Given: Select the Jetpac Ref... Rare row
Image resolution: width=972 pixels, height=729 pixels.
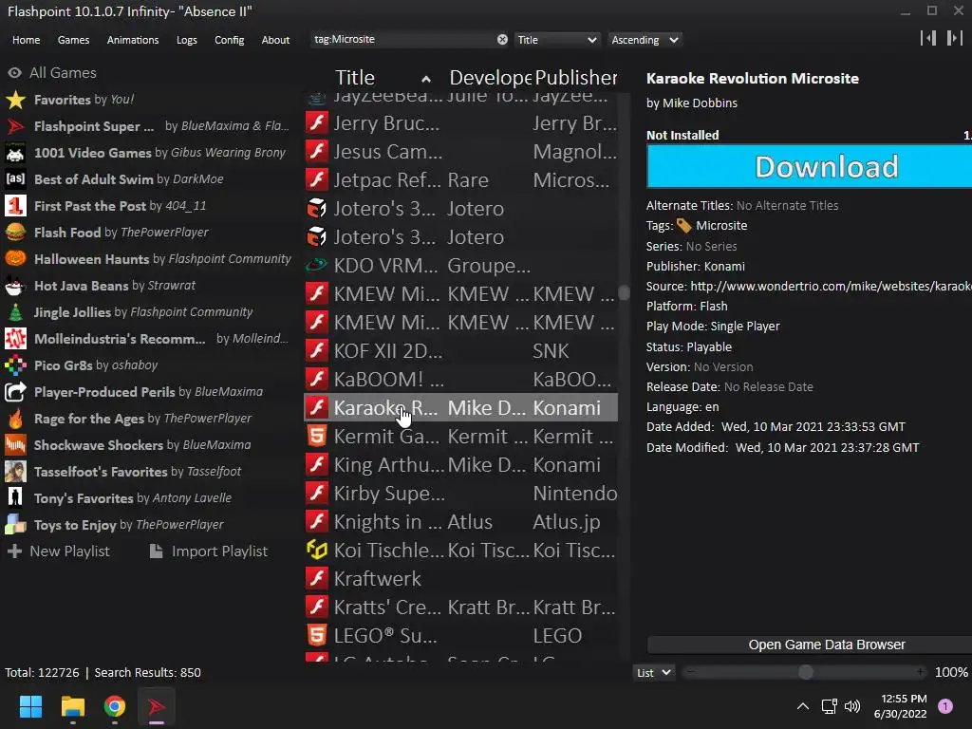Looking at the screenshot, I should coord(460,179).
